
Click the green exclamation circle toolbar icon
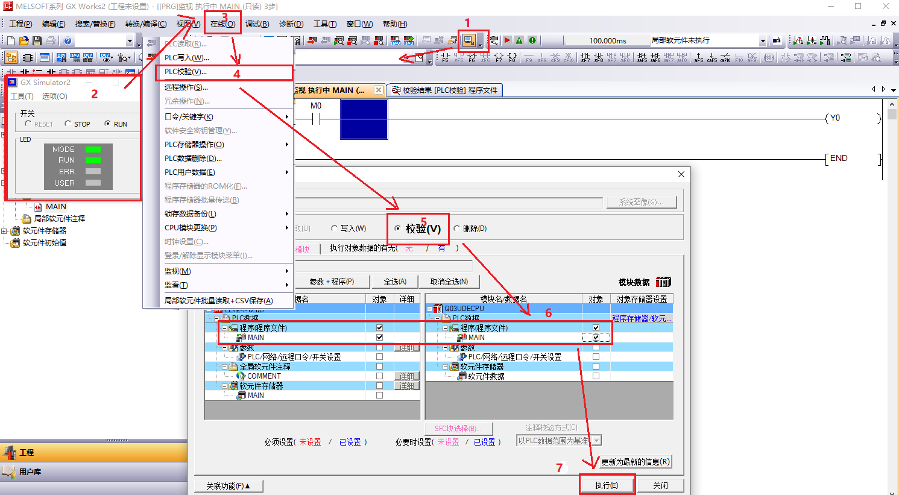click(x=532, y=40)
